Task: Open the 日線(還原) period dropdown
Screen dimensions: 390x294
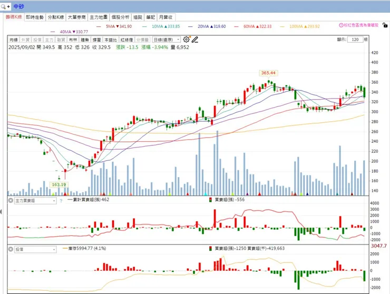Action: 167,40
